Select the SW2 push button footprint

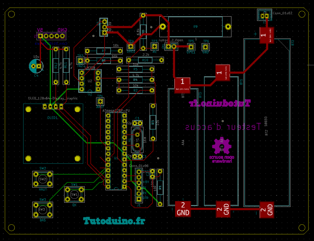coord(43,179)
